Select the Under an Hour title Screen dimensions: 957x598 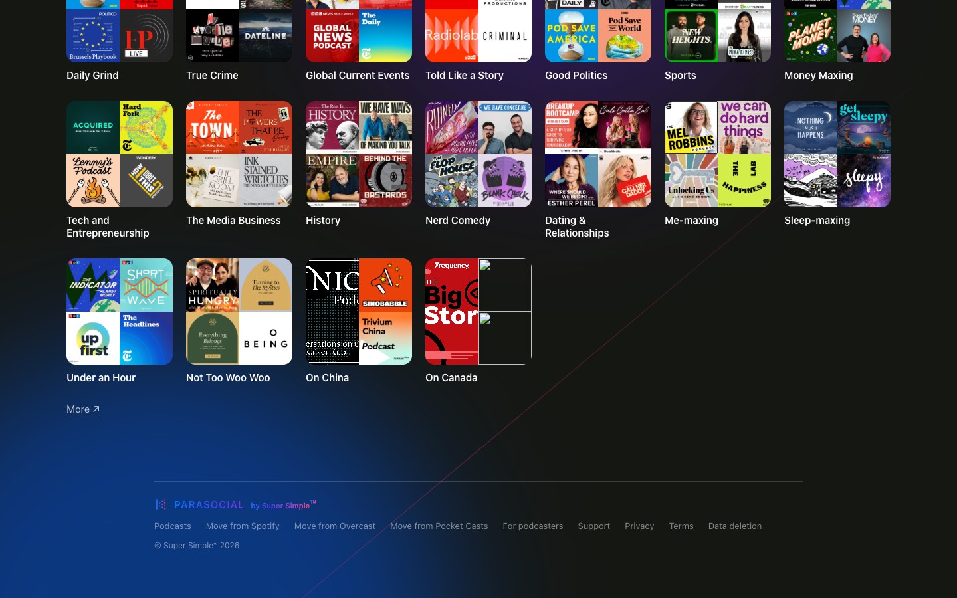click(101, 378)
